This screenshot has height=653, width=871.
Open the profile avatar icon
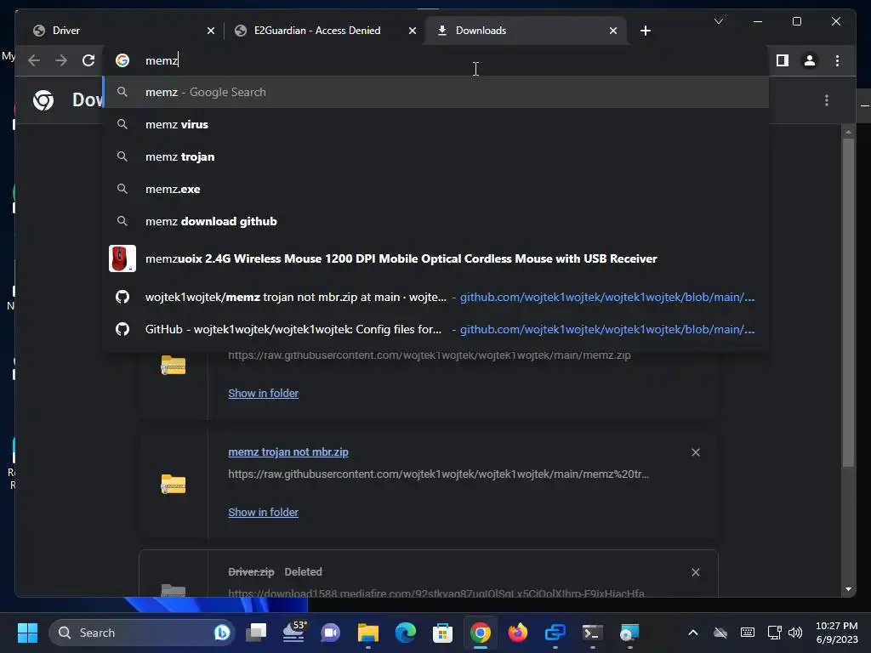click(x=810, y=60)
